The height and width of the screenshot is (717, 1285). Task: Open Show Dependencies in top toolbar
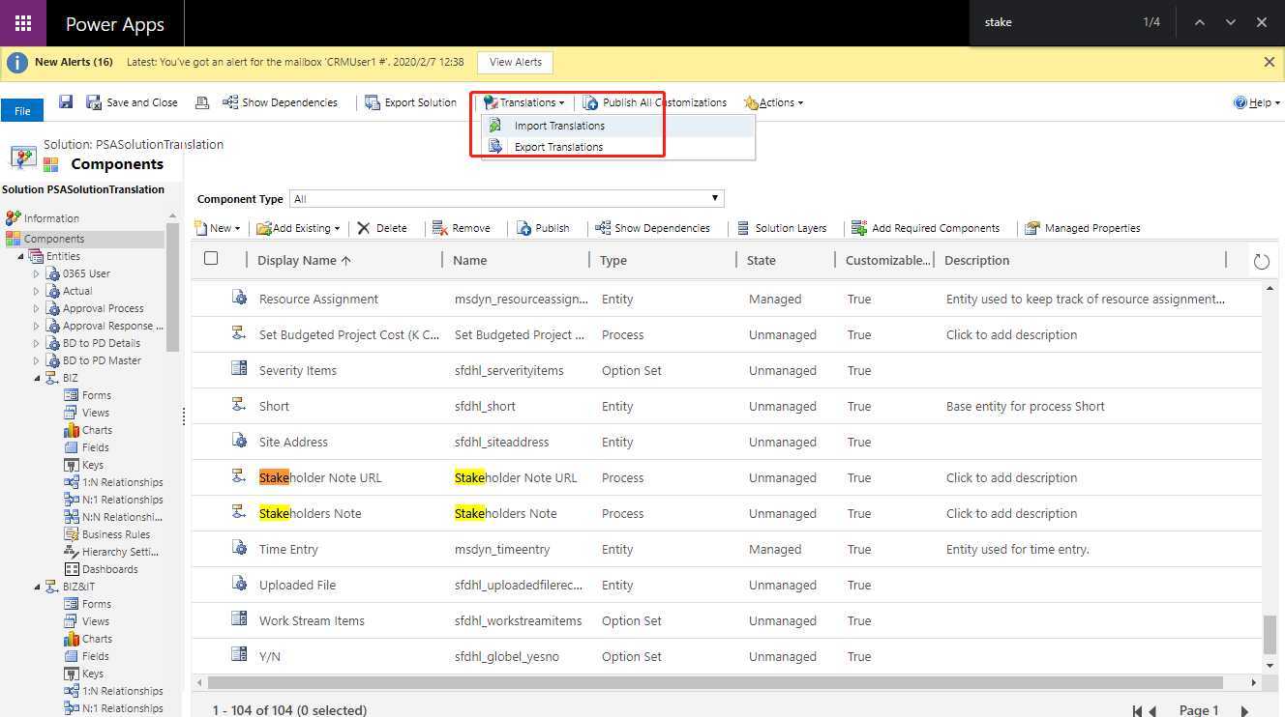point(281,102)
